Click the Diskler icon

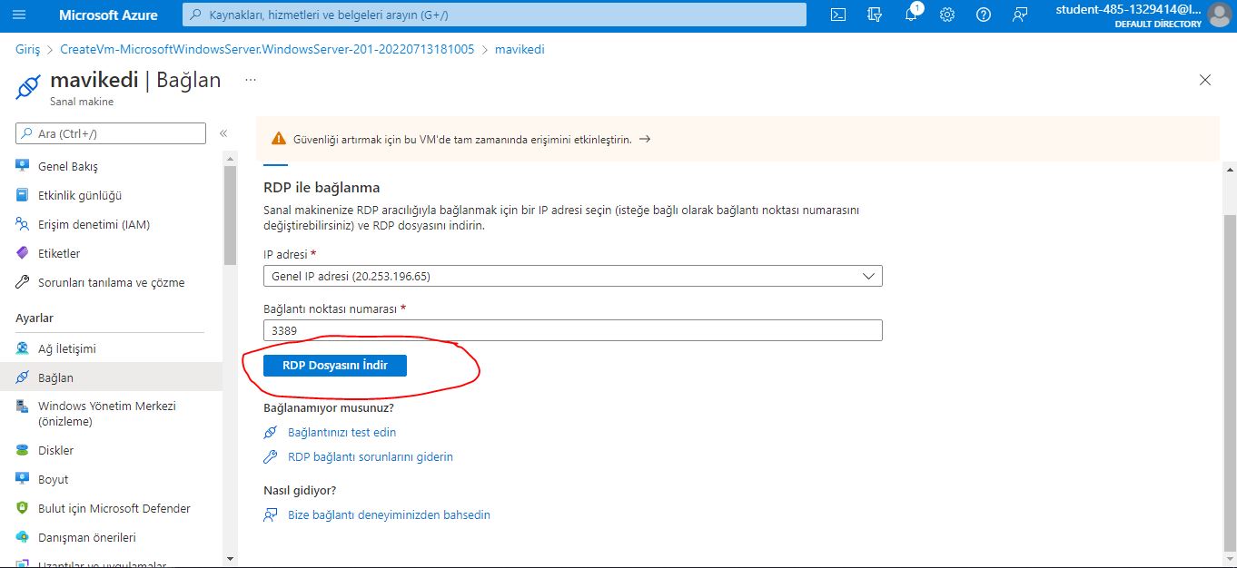23,450
